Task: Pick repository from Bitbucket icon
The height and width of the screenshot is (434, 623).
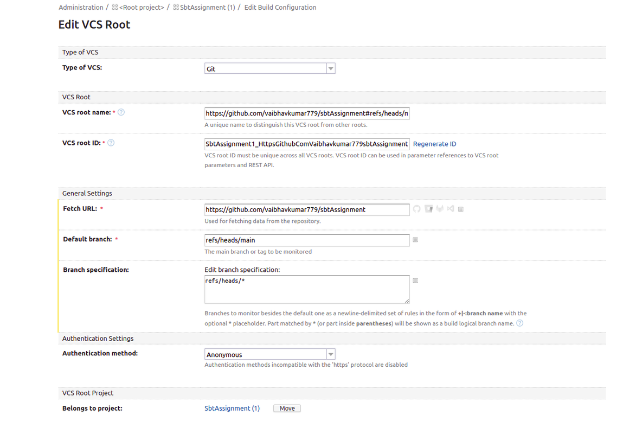Action: coord(428,209)
